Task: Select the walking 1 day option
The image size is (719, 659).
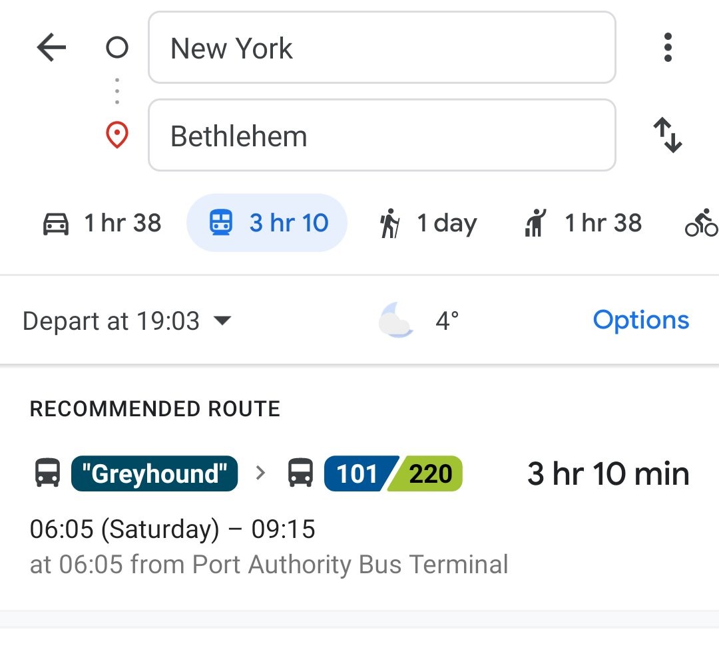Action: click(426, 223)
